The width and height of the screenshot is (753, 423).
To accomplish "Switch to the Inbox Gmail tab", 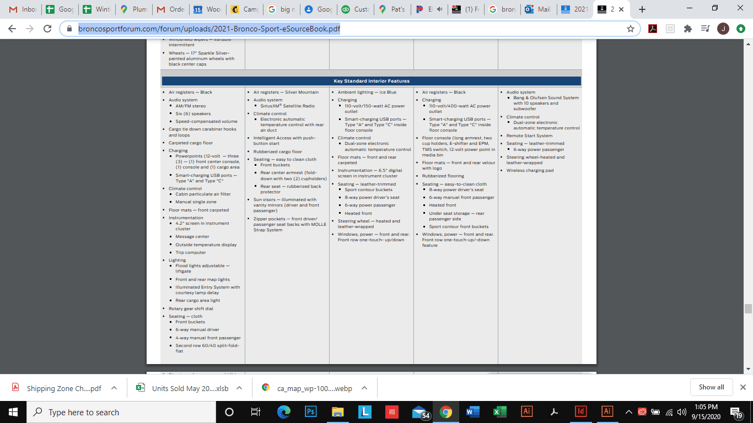I will click(x=22, y=9).
